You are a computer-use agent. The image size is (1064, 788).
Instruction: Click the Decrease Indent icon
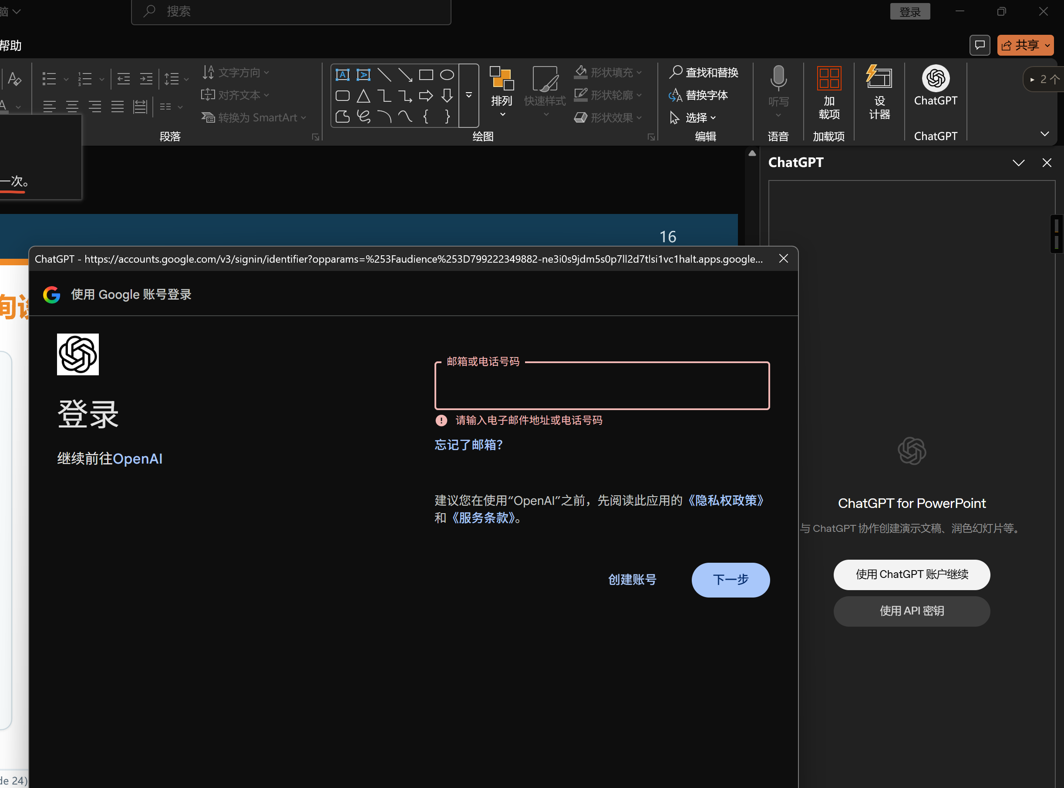[124, 79]
